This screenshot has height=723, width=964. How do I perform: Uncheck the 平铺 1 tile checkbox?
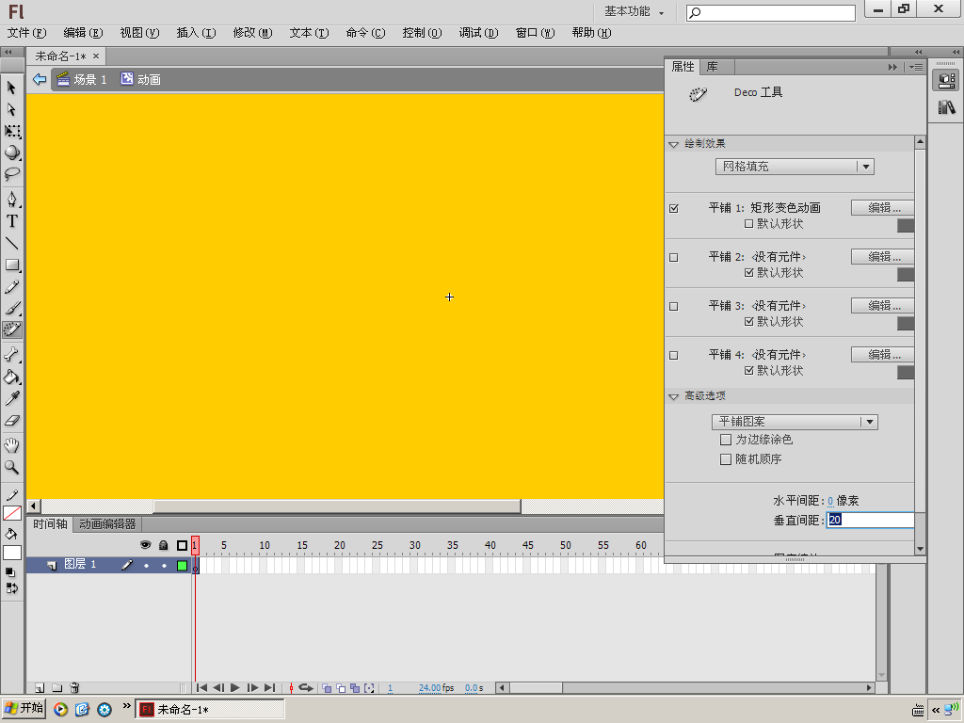[674, 208]
